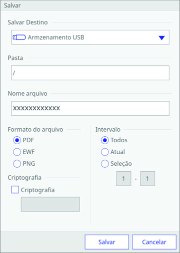Click the greyed encryption password field

pyautogui.click(x=50, y=204)
